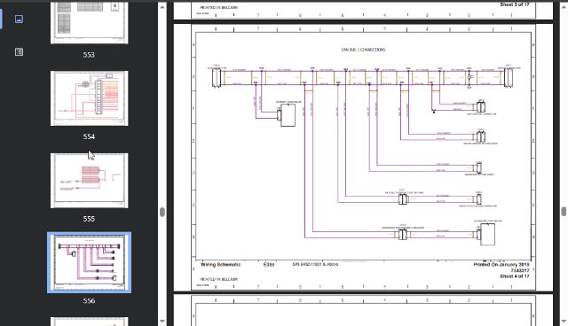Select highlighted page 556 thumbnail
Viewport: 568px width, 326px height.
coord(89,262)
